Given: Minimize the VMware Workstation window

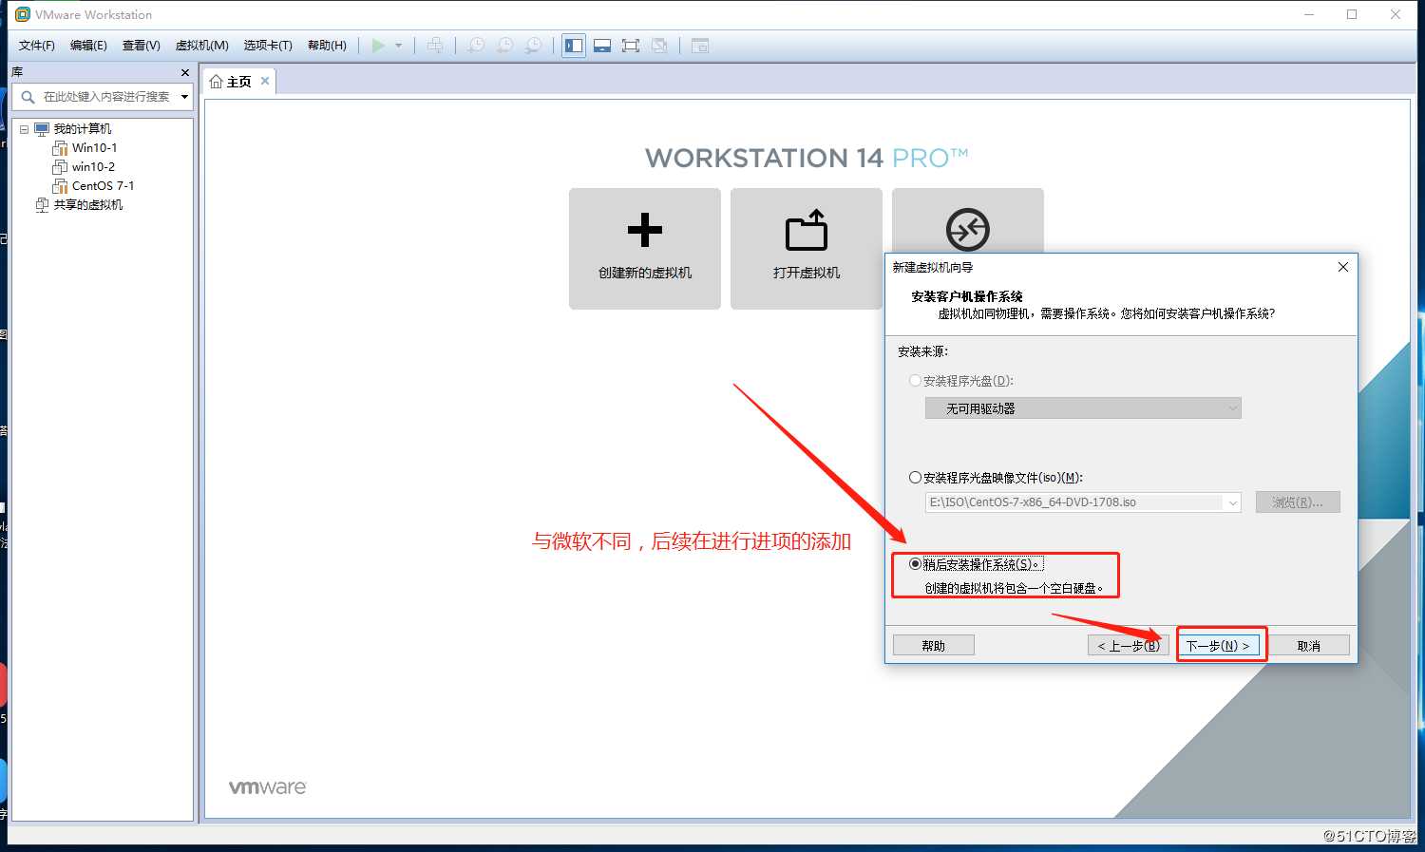Looking at the screenshot, I should (1309, 14).
